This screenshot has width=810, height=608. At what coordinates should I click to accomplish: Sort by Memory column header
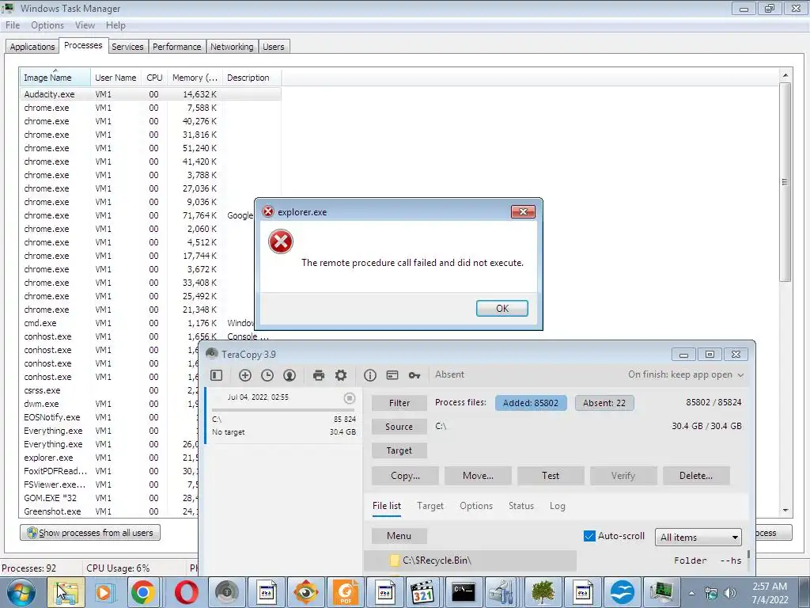click(195, 78)
